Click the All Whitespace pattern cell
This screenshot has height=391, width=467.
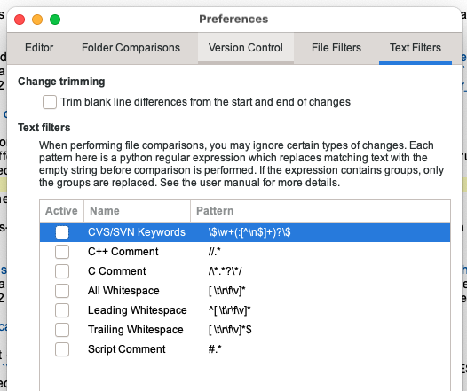click(226, 291)
